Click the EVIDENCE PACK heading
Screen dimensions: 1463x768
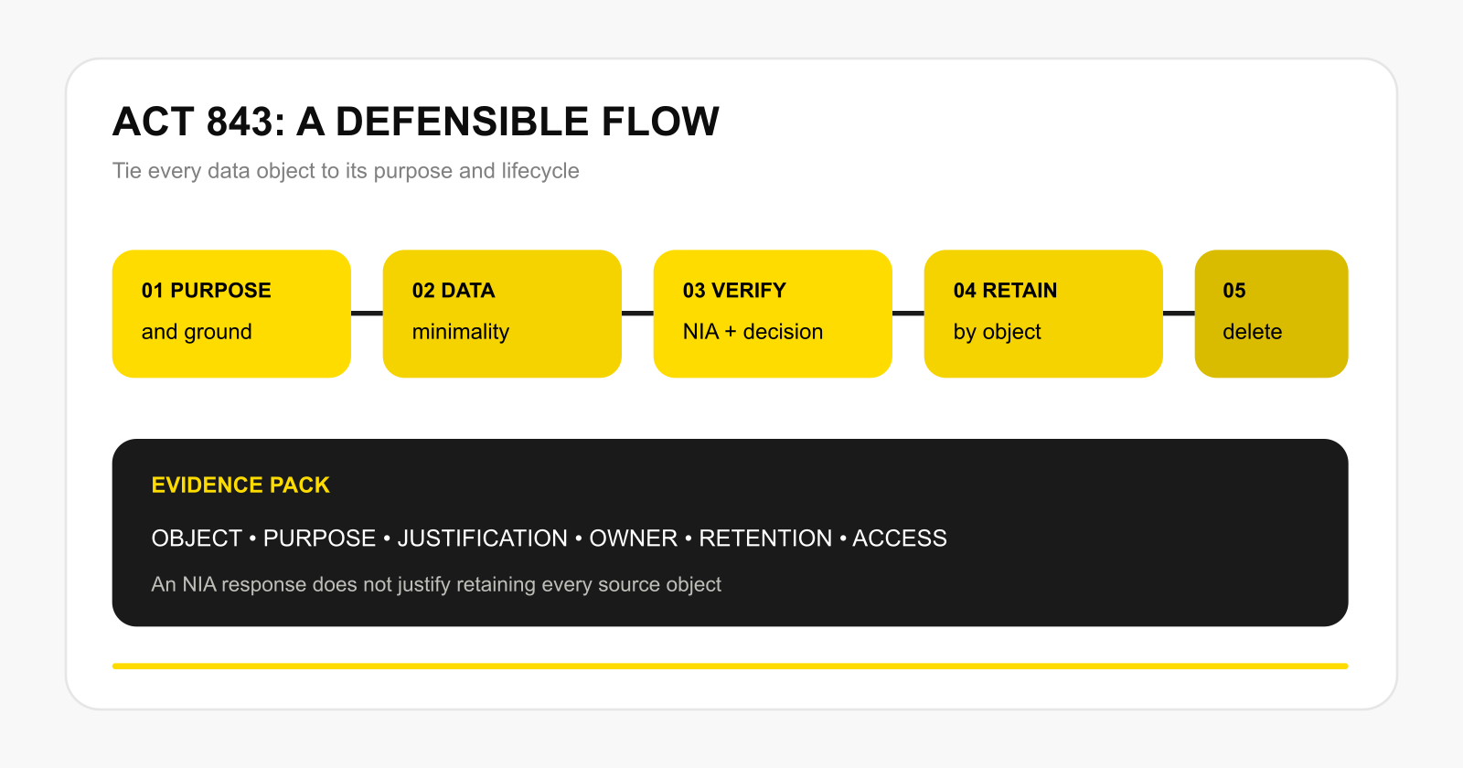240,485
